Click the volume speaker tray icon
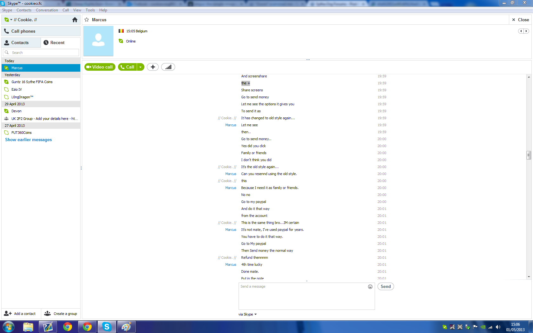Viewport: 533px width, 333px height. (498, 327)
